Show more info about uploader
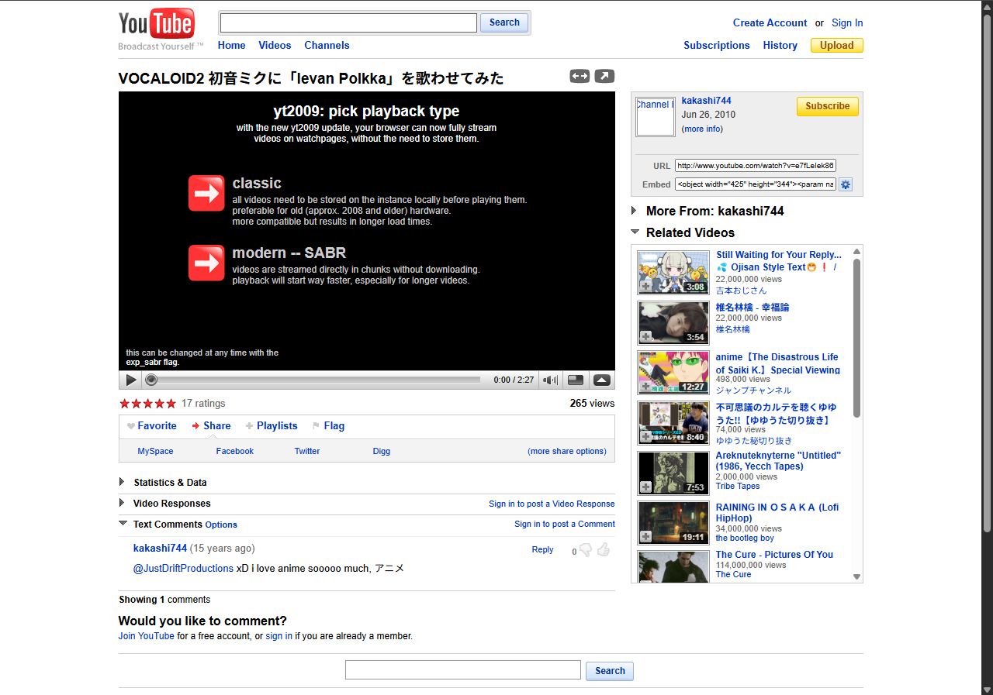The height and width of the screenshot is (695, 993). point(702,129)
